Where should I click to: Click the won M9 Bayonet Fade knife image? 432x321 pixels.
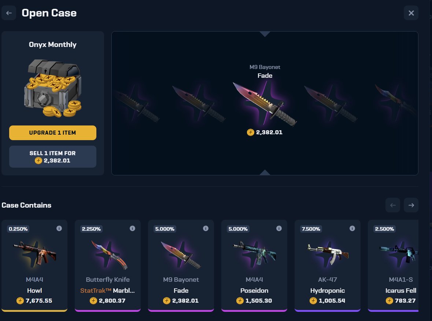coord(265,104)
